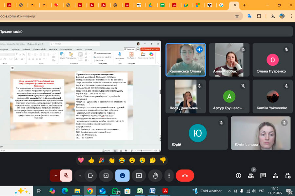Send party popper reaction
Image resolution: width=295 pixels, height=196 pixels.
tap(101, 160)
